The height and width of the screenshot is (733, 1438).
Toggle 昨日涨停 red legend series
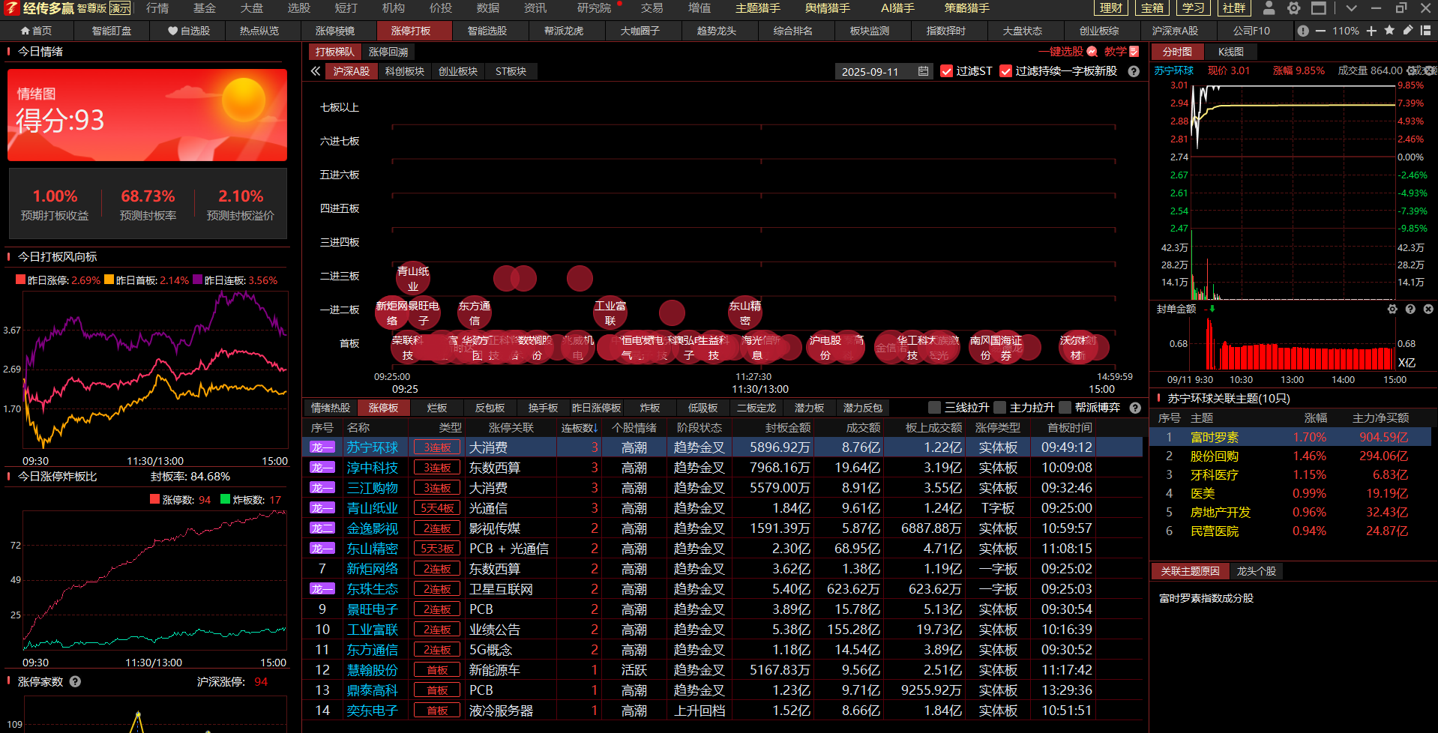tap(20, 280)
